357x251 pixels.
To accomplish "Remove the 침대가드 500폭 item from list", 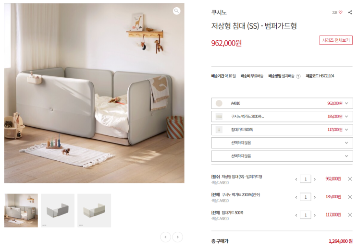I will (350, 215).
